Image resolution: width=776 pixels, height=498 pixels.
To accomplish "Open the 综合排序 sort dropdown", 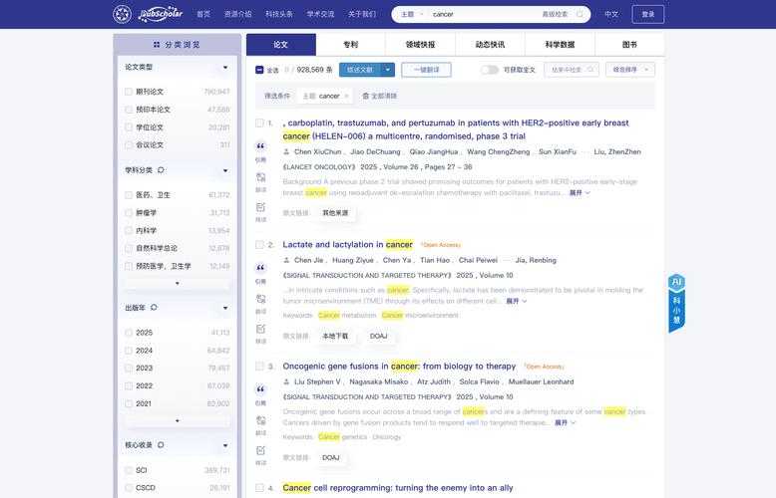I will [x=629, y=70].
